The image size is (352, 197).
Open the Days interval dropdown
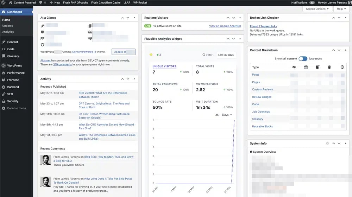coord(227,115)
